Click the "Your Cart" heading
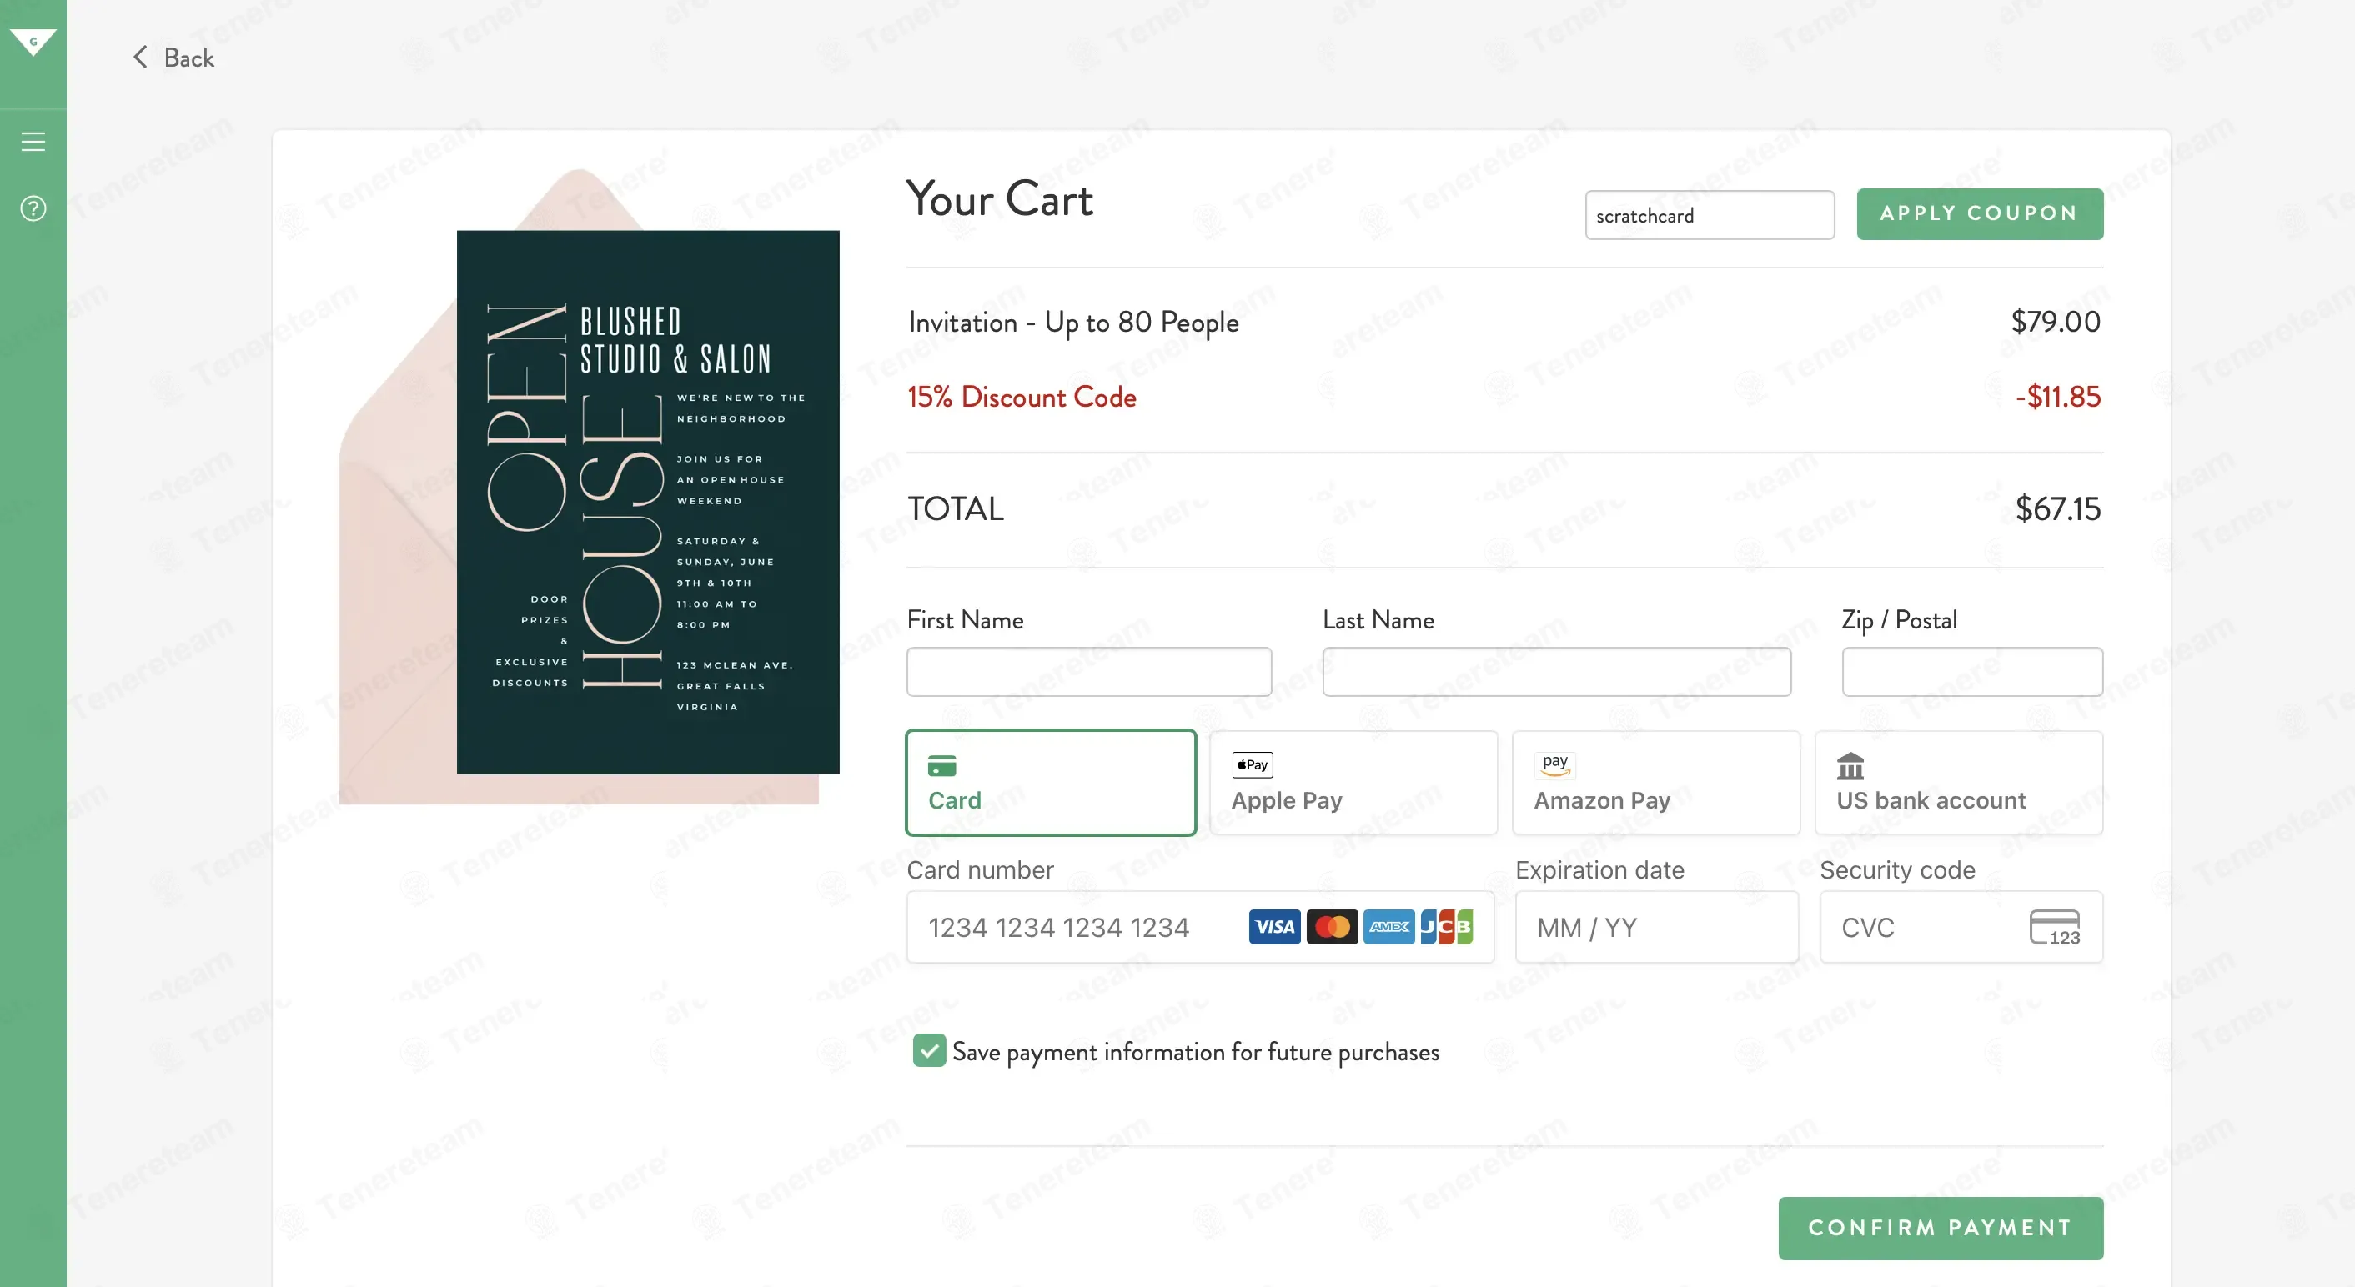 click(x=999, y=199)
